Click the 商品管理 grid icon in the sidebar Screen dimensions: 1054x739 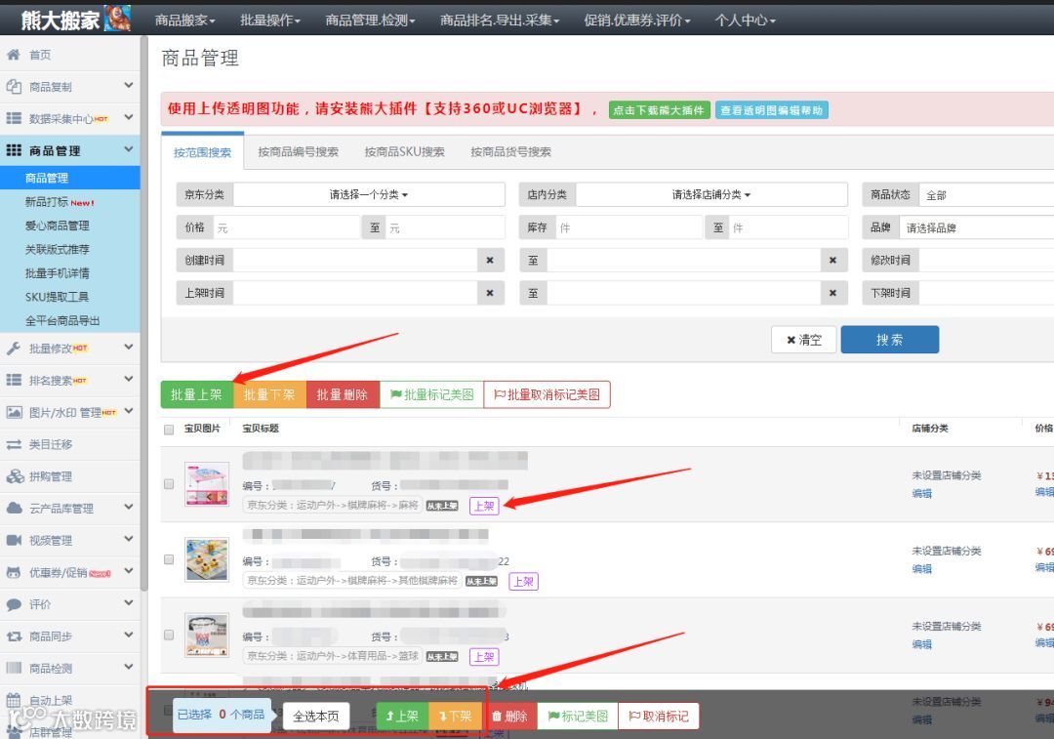point(14,150)
